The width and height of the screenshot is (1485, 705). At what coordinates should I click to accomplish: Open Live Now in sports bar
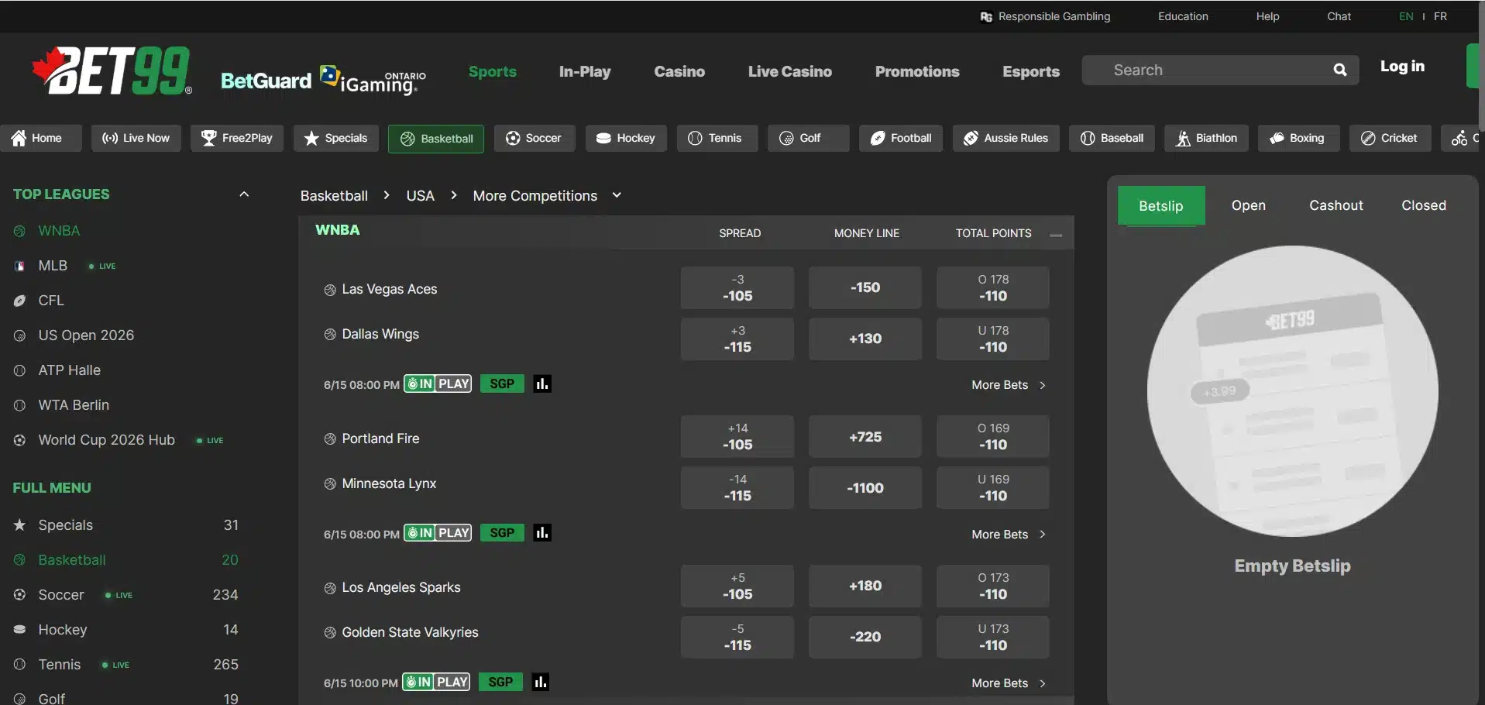pos(136,138)
